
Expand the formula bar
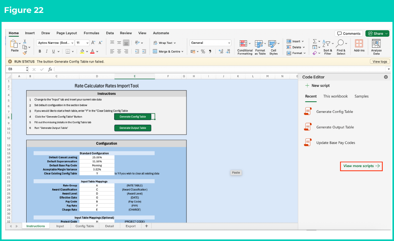389,69
